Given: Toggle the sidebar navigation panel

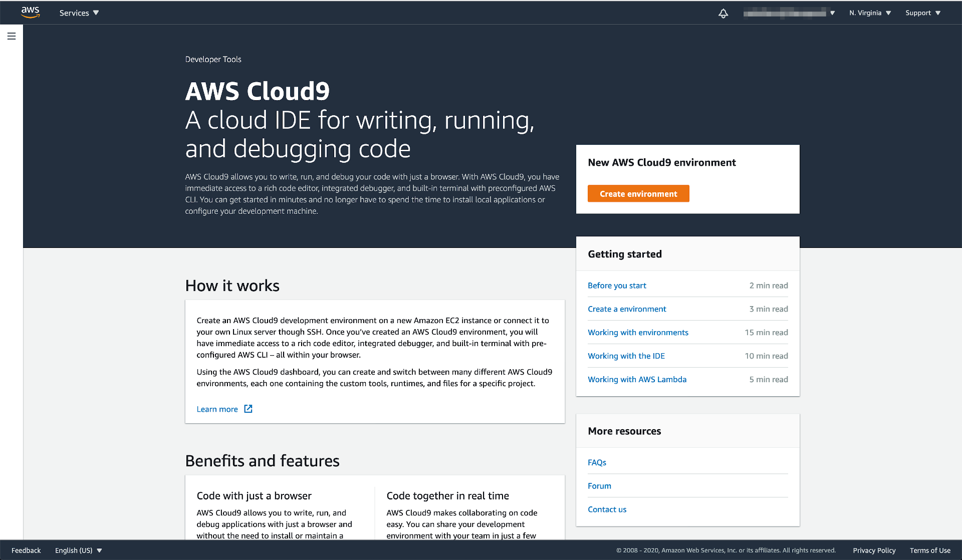Looking at the screenshot, I should coord(12,36).
